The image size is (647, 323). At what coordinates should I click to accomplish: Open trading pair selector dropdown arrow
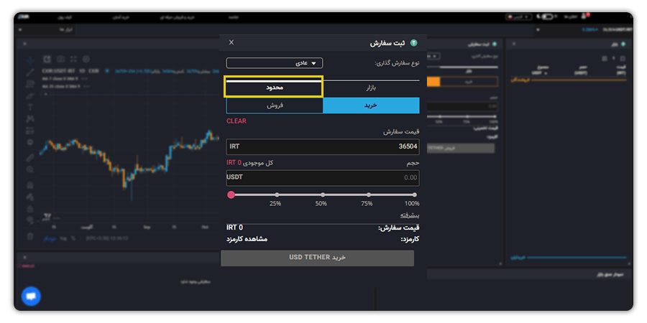pos(538,30)
